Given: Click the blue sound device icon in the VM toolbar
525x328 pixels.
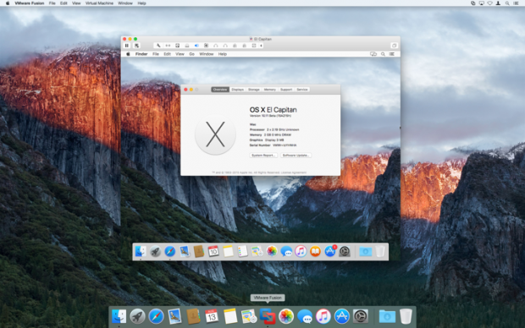Looking at the screenshot, I should coord(196,46).
